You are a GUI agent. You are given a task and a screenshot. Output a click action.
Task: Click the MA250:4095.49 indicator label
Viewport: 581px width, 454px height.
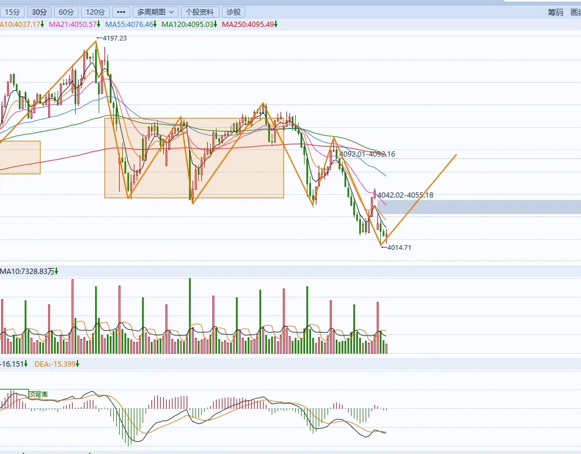tap(250, 25)
